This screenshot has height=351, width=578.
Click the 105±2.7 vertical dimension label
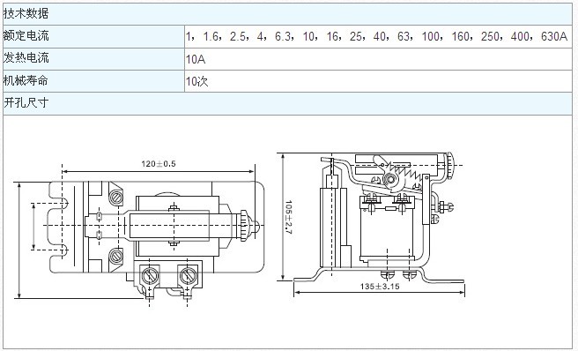pyautogui.click(x=288, y=218)
